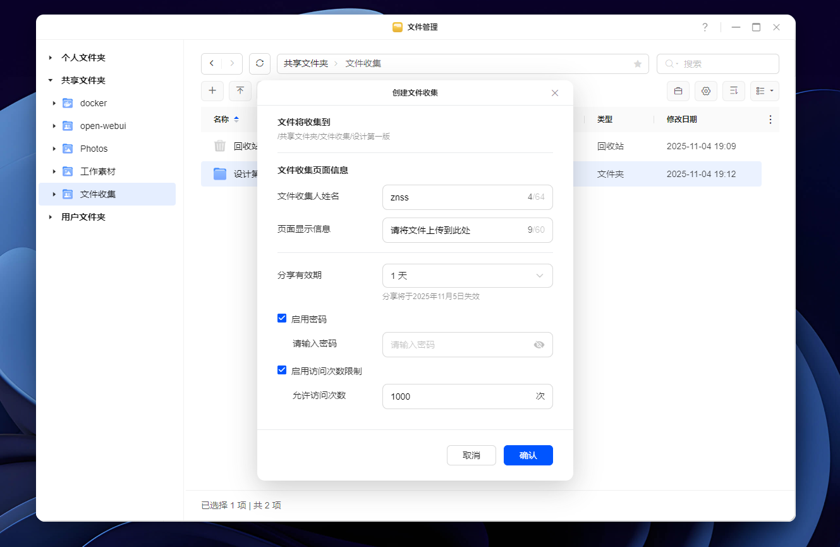
Task: Click the sort order icon
Action: coord(734,91)
